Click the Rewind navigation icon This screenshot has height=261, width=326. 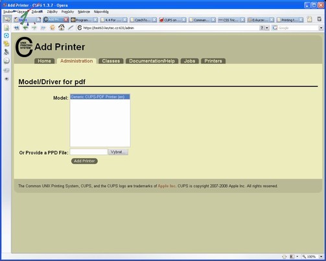point(16,28)
